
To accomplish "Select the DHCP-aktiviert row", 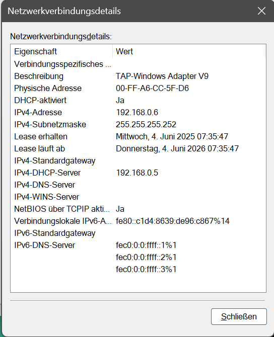I will pos(138,101).
